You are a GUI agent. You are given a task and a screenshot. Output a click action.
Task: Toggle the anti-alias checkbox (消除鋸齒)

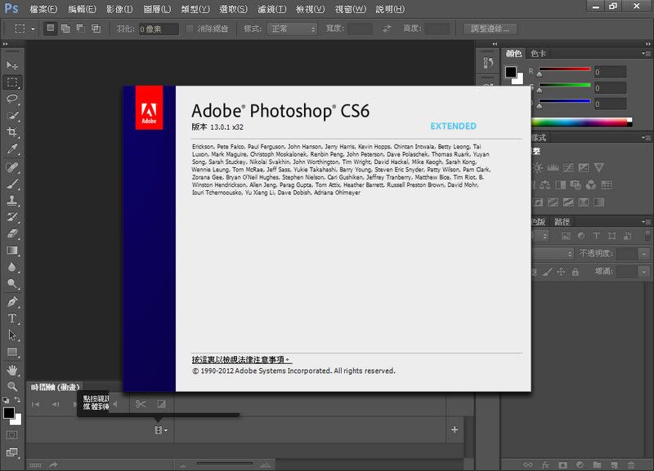coord(190,29)
